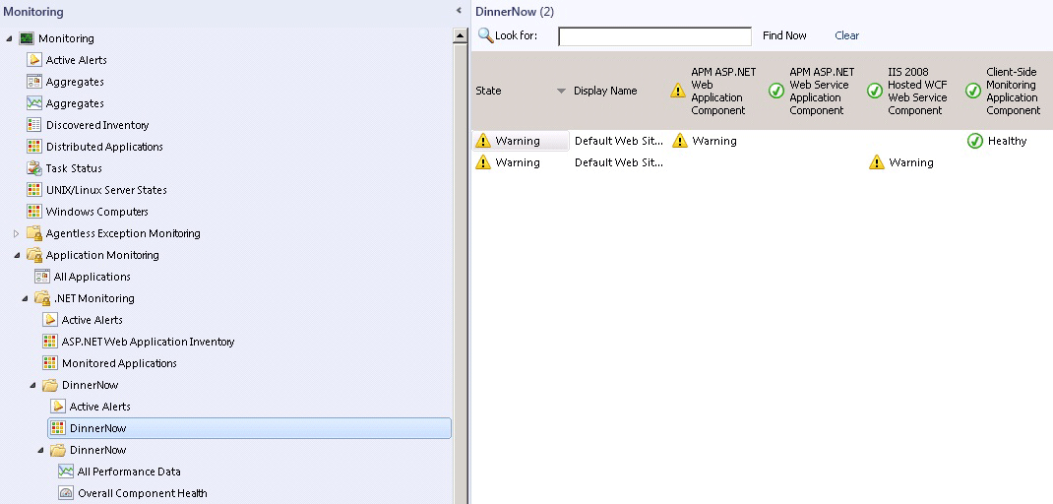1053x504 pixels.
Task: Click the All Performance Data chart icon
Action: [66, 472]
